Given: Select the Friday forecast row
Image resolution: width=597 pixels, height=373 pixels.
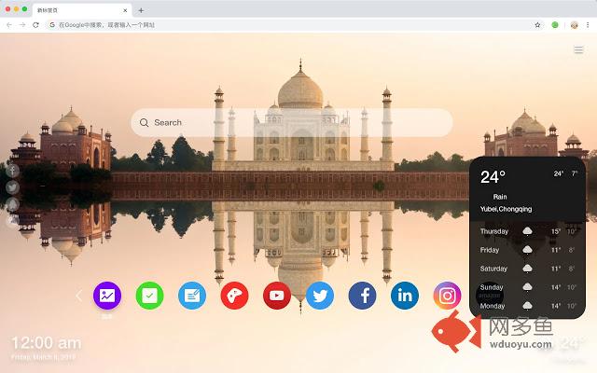Looking at the screenshot, I should click(528, 250).
